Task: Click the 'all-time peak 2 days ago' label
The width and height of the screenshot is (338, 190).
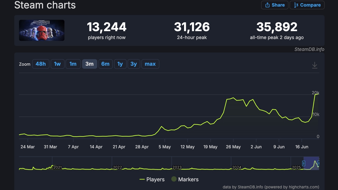Action: (277, 37)
